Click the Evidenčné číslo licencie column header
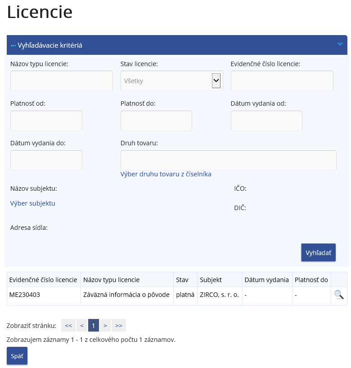Viewport: 351px width, 368px height. tap(43, 280)
